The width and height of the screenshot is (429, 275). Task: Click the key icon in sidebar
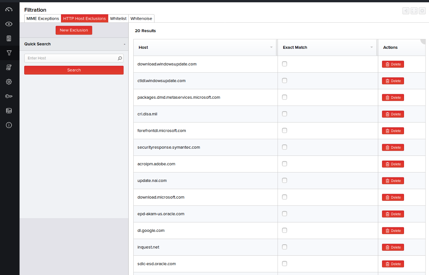pyautogui.click(x=9, y=96)
